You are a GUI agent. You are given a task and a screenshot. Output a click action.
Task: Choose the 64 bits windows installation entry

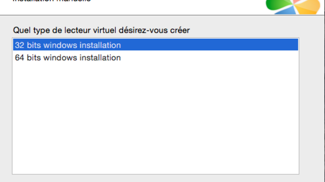[x=156, y=57]
